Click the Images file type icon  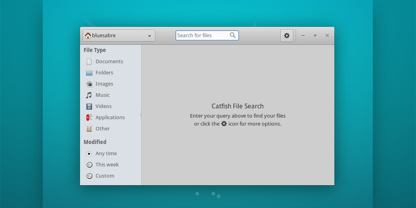coord(89,84)
